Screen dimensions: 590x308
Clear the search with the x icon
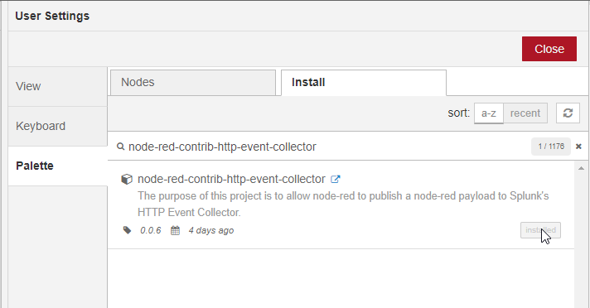[x=578, y=147]
